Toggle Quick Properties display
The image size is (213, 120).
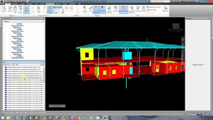(x=96, y=10)
